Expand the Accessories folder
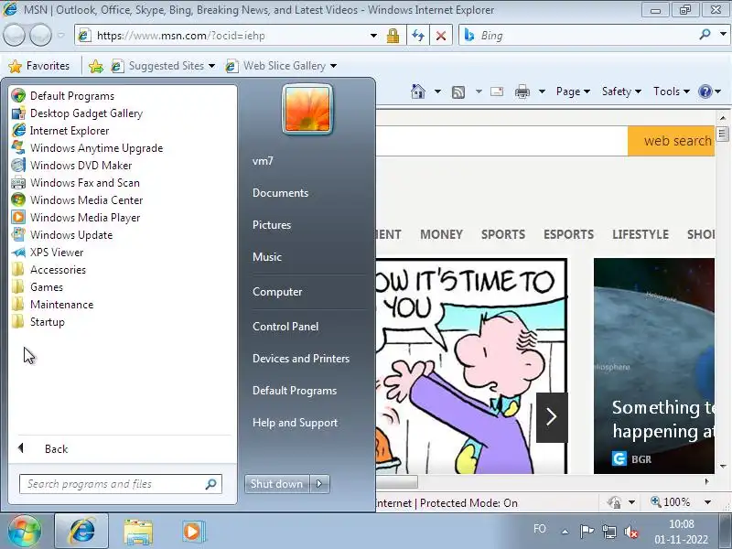 [x=49, y=270]
